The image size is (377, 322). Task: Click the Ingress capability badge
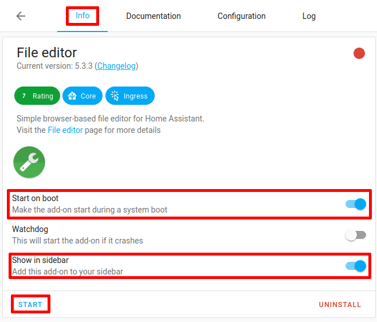(x=130, y=96)
